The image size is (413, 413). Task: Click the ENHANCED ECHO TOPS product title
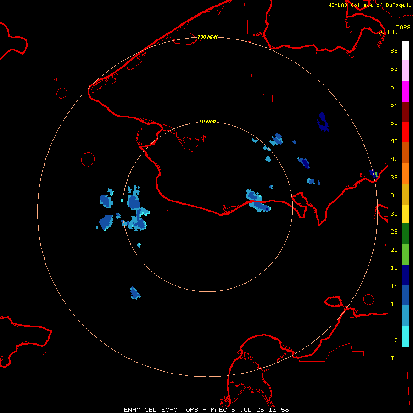pyautogui.click(x=161, y=410)
